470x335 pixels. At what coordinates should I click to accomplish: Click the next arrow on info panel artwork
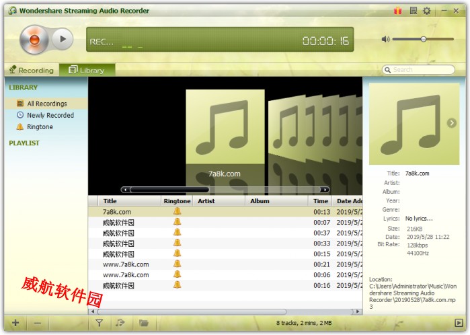coord(451,123)
